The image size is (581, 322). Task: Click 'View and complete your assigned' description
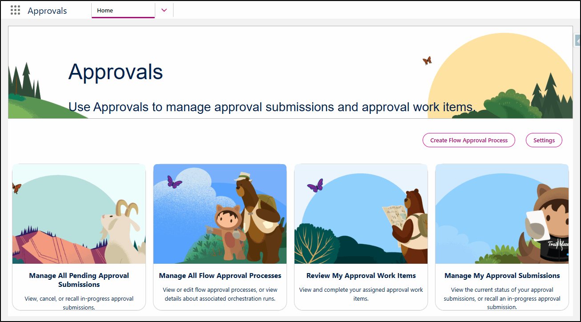point(361,294)
